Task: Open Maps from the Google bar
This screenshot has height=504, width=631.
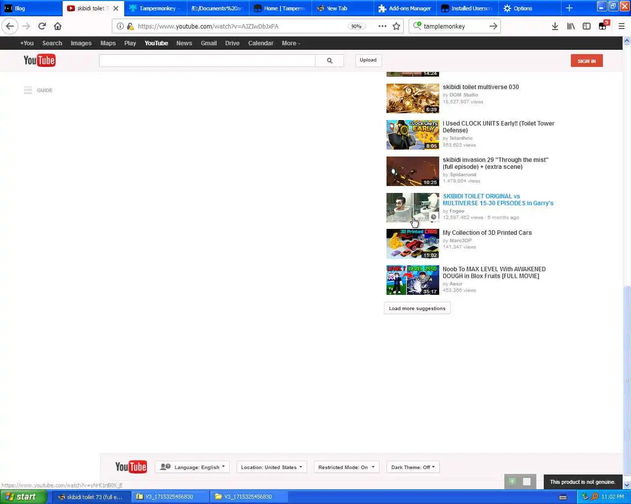Action: 108,43
